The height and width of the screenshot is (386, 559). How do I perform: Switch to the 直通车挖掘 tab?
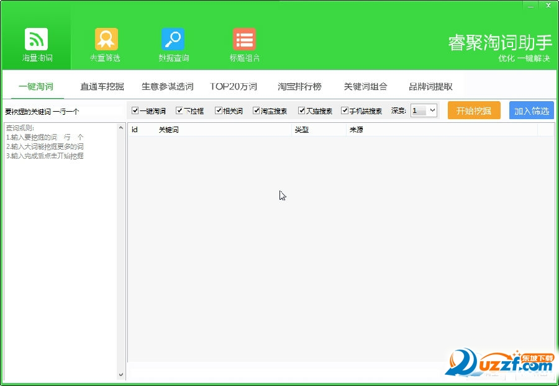102,87
